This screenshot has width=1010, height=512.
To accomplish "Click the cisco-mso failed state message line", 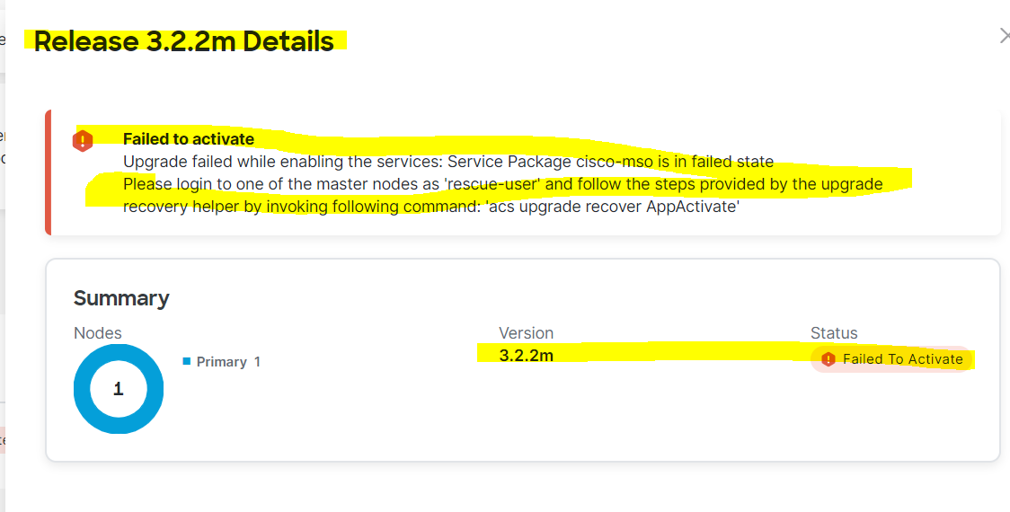I will tap(447, 162).
